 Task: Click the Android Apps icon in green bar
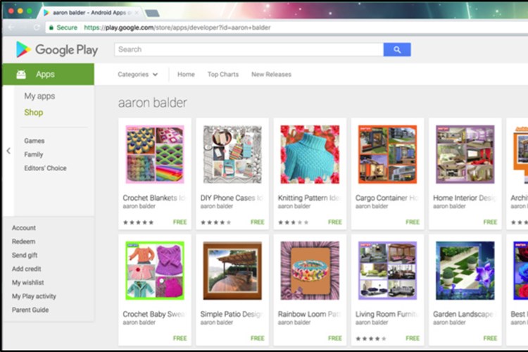(x=21, y=74)
